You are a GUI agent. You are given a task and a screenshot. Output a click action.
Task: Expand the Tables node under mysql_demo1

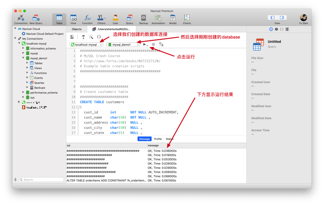27,63
